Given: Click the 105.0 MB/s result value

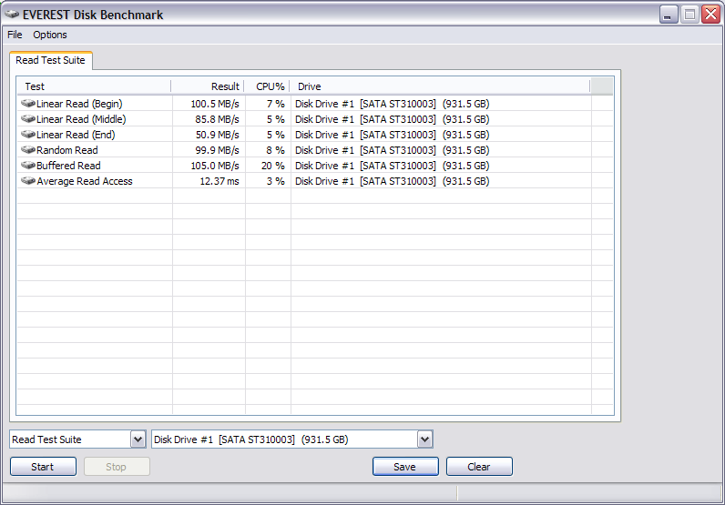Looking at the screenshot, I should tap(215, 166).
